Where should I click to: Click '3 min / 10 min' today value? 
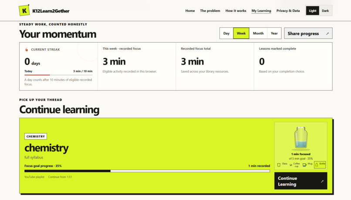(83, 71)
